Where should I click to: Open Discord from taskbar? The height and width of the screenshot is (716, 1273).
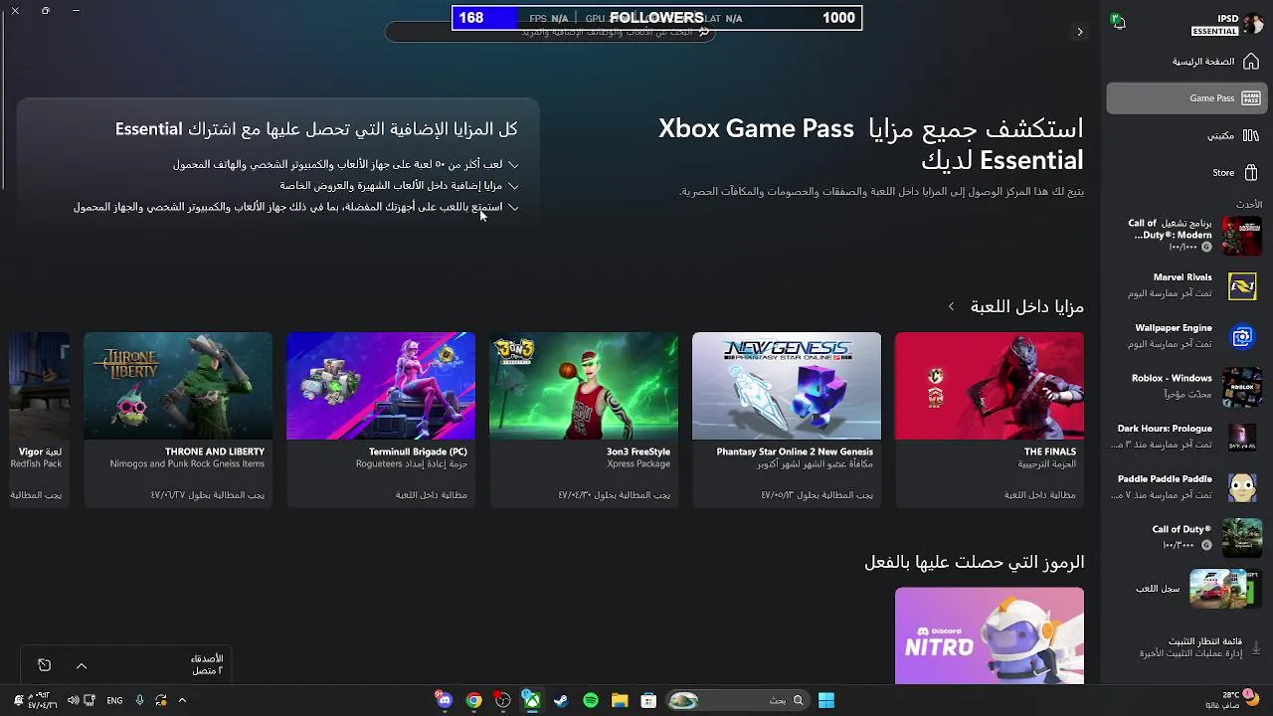[x=444, y=700]
